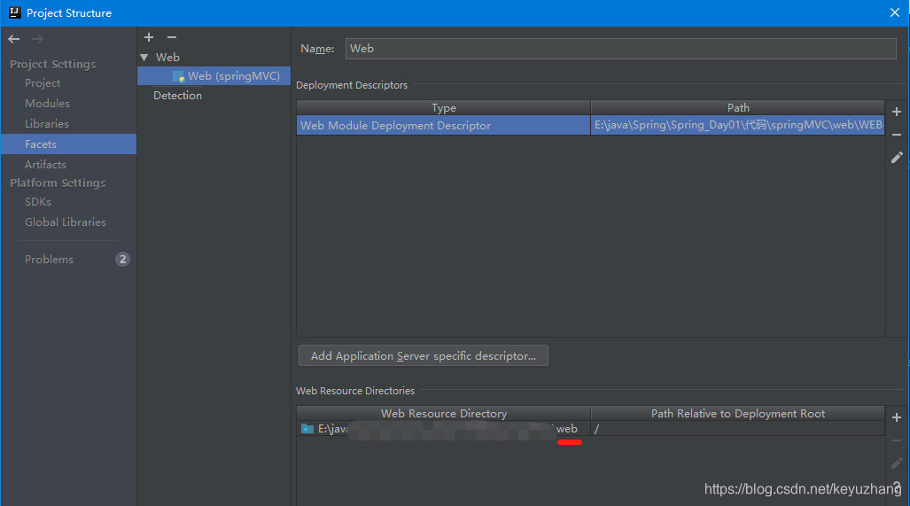
Task: Click the '/' deployment root path cell
Action: pos(737,429)
